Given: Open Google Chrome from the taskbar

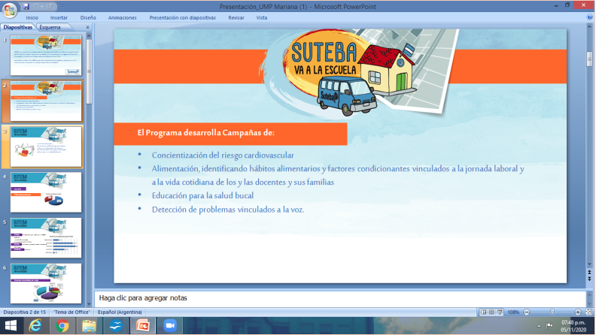Looking at the screenshot, I should point(62,326).
